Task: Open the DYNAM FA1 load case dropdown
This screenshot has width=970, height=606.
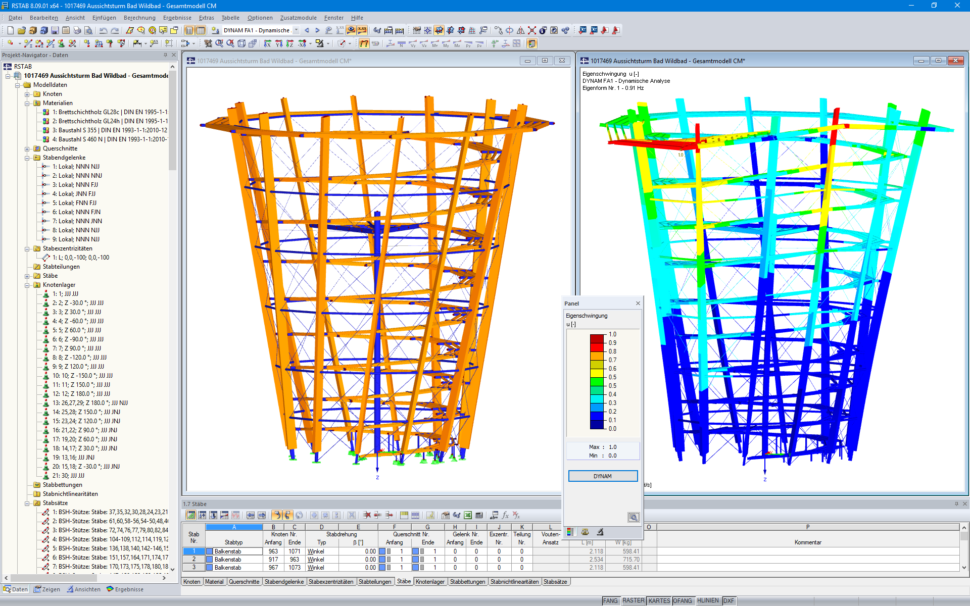Action: 297,30
